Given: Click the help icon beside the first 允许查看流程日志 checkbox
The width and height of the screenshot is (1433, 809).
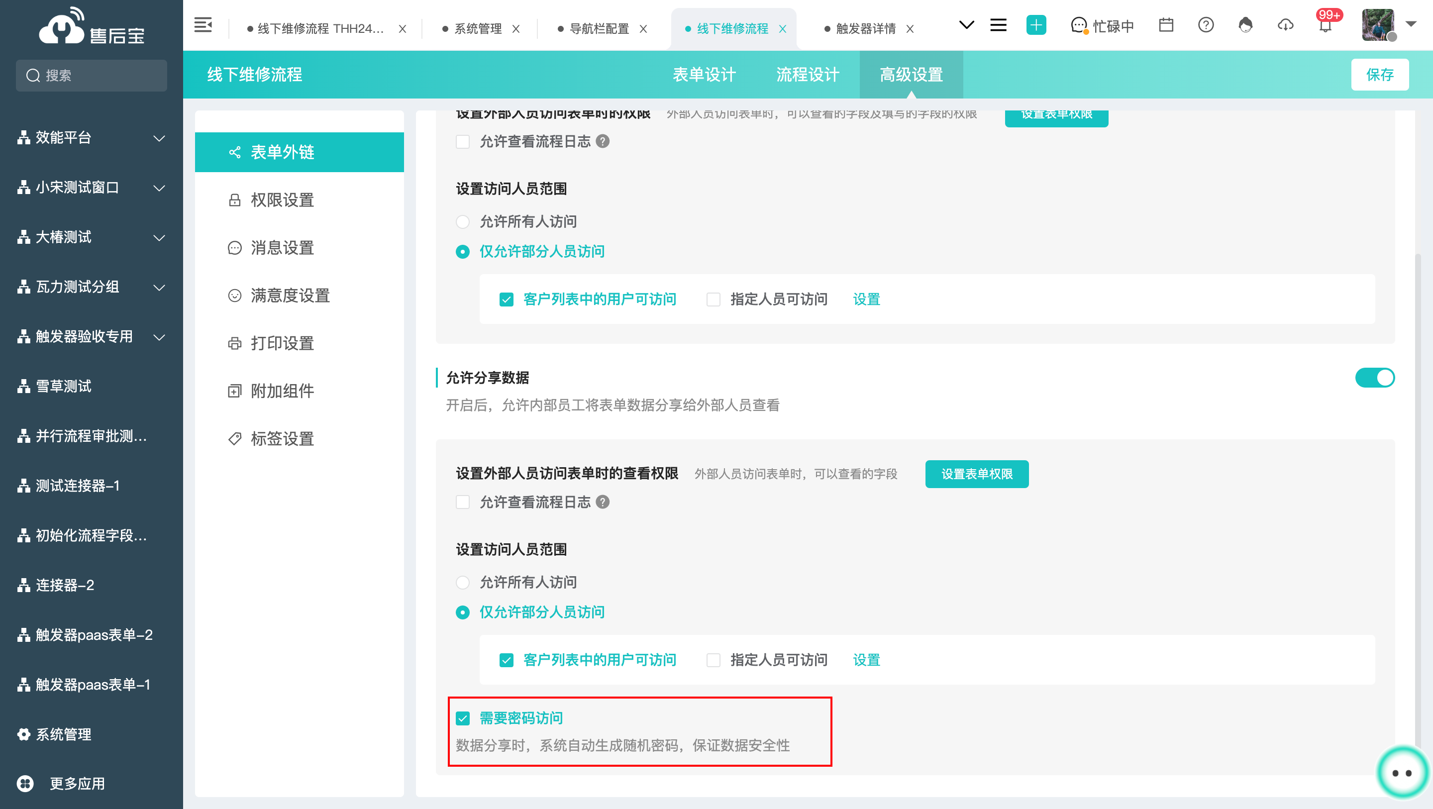Looking at the screenshot, I should coord(603,141).
